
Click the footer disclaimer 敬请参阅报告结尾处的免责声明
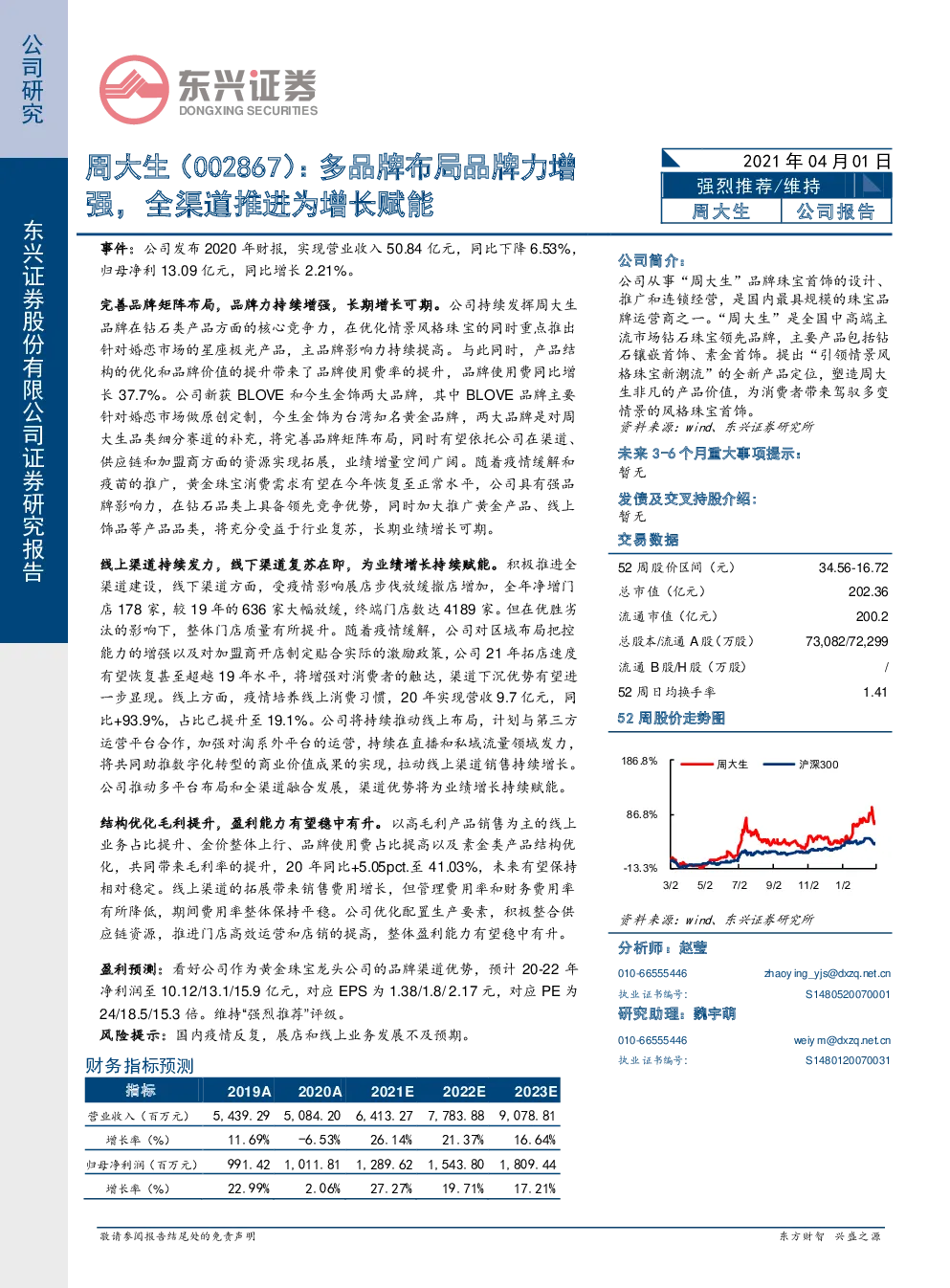tap(178, 1236)
